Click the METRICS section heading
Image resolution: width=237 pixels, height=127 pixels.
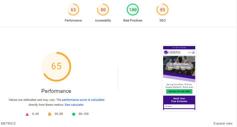tap(8, 123)
